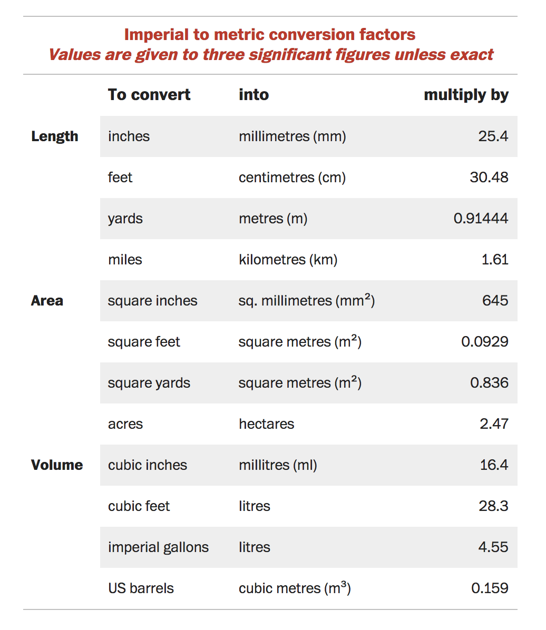546x630 pixels.
Task: Click the 'millitres (ml)' cell
Action: point(278,465)
